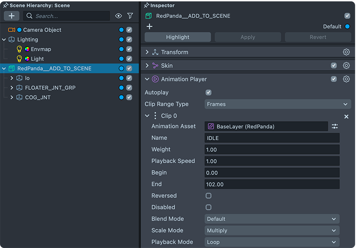Click the Envmap lightbulb icon
The height and width of the screenshot is (248, 356).
19,49
